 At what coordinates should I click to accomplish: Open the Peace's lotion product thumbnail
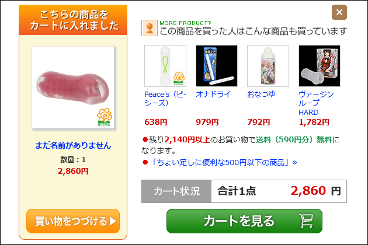(x=165, y=66)
